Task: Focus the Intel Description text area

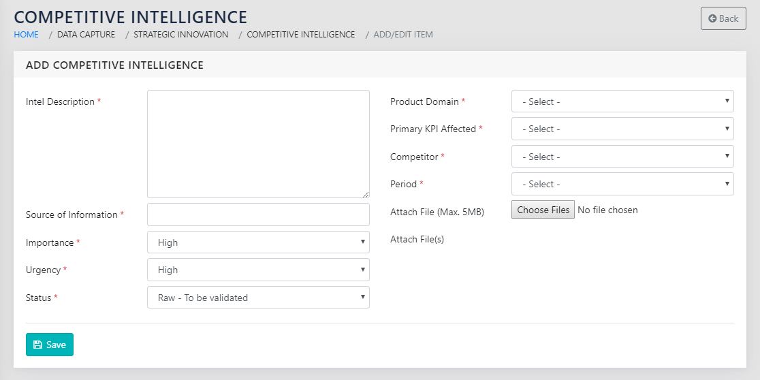Action: pos(258,144)
